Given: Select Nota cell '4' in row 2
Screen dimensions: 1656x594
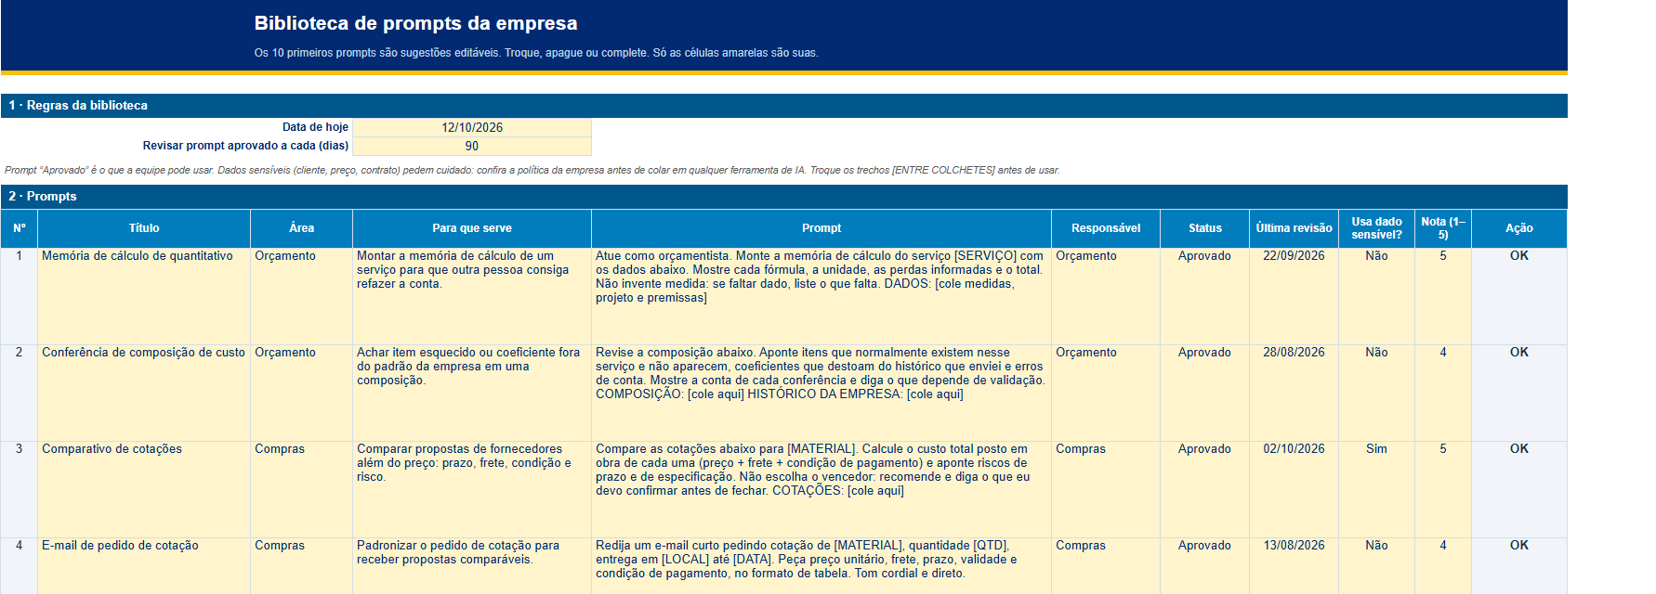Looking at the screenshot, I should coord(1442,393).
